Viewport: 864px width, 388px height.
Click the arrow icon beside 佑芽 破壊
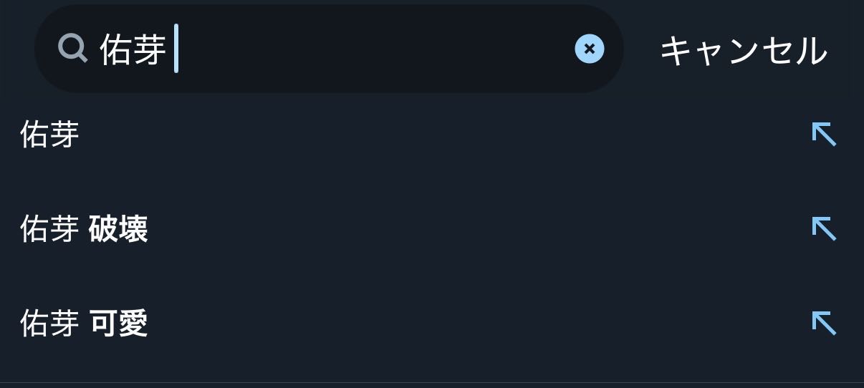click(824, 228)
